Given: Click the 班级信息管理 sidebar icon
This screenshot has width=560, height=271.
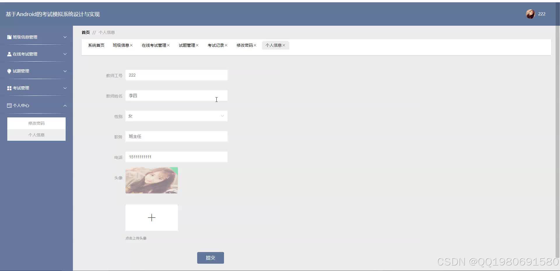Looking at the screenshot, I should click(x=9, y=37).
